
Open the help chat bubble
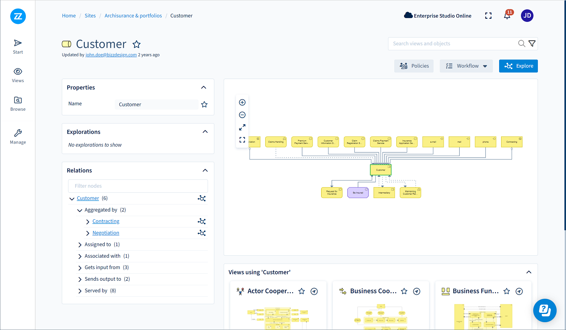[545, 310]
